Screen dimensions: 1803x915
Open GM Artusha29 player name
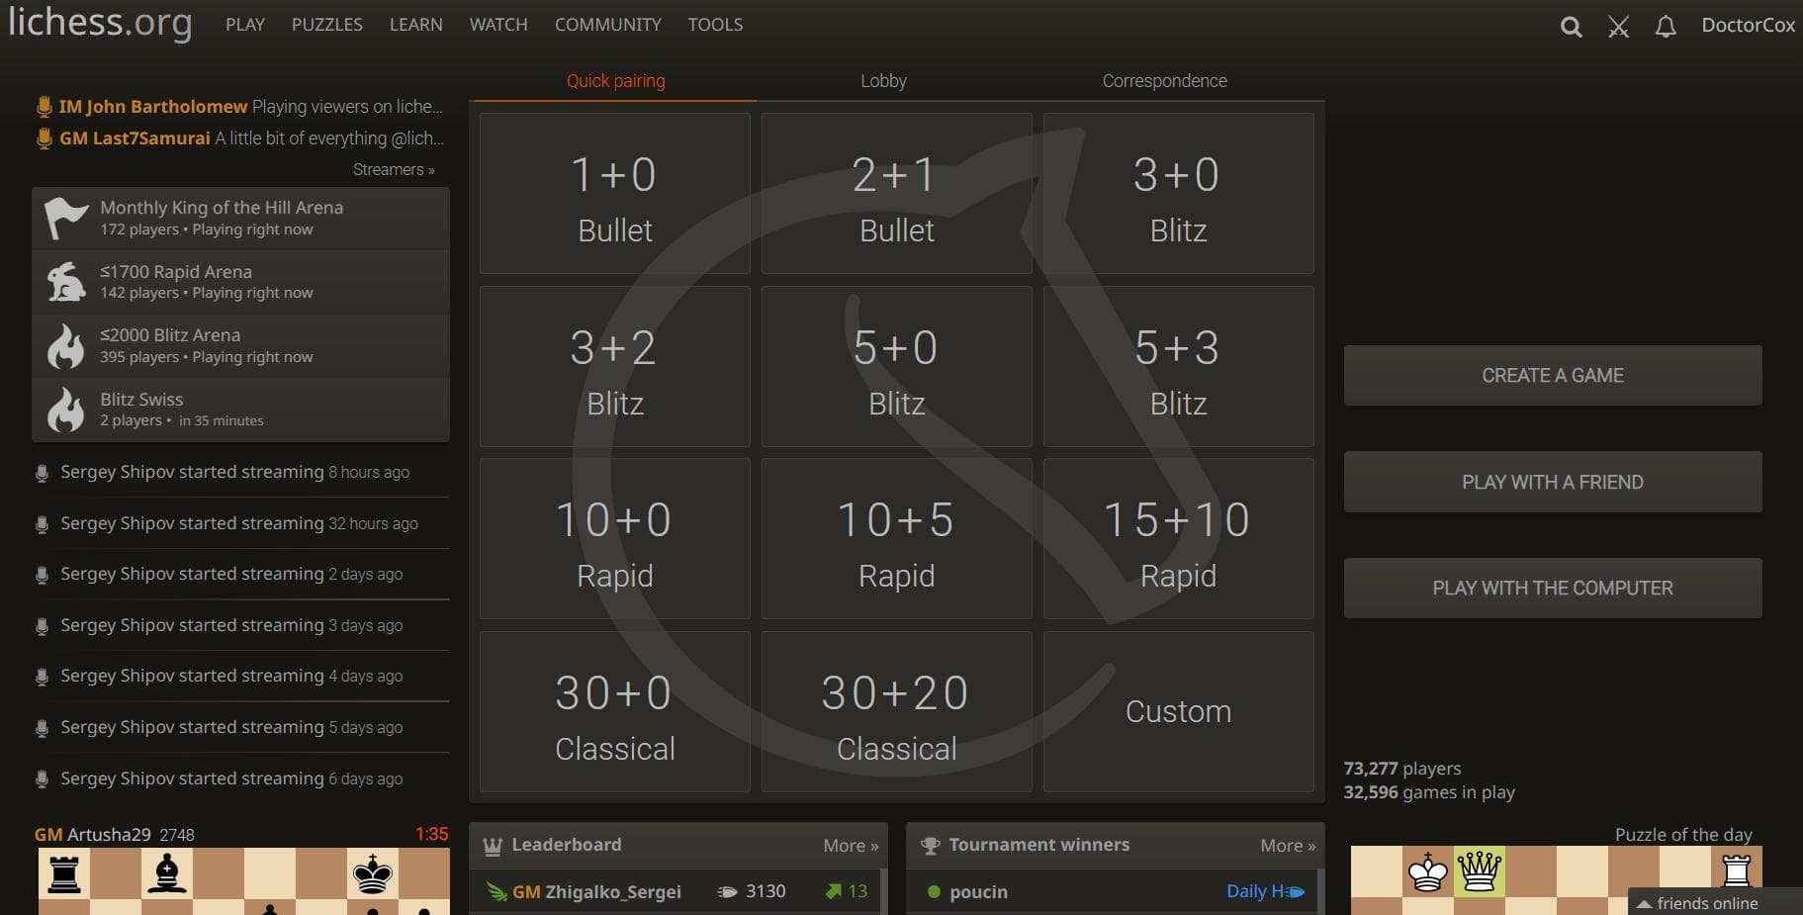pyautogui.click(x=93, y=835)
